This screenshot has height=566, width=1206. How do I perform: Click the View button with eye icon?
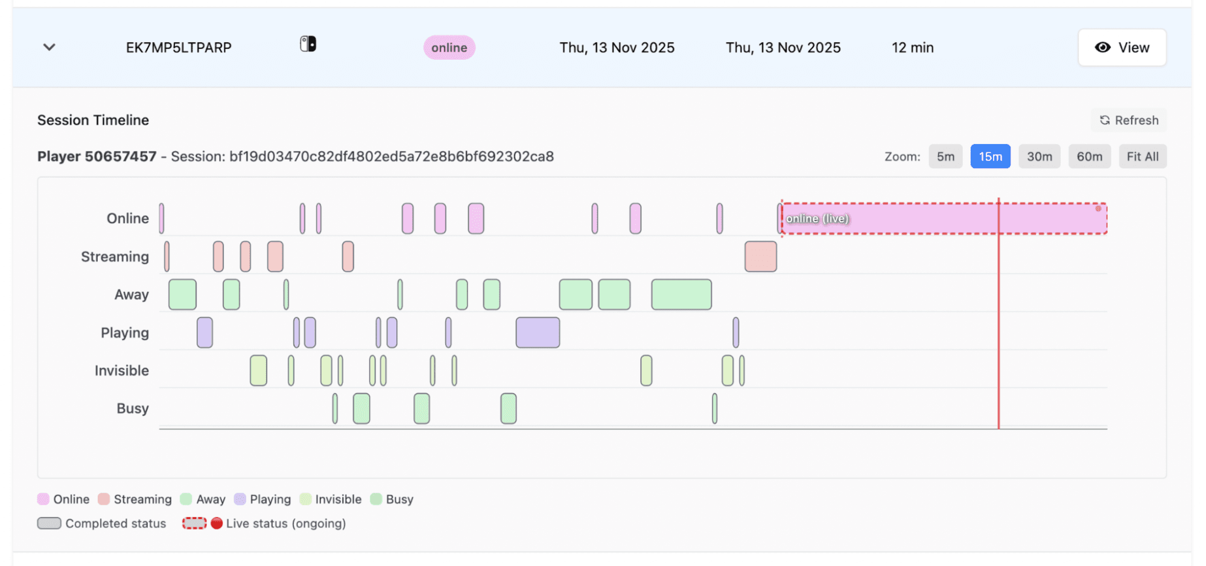coord(1122,48)
